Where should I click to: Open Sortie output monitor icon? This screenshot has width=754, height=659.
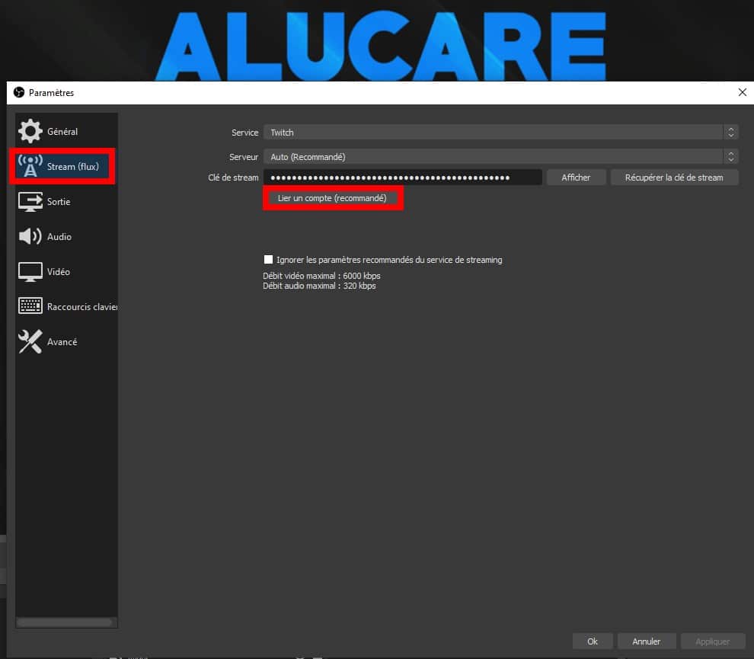30,202
